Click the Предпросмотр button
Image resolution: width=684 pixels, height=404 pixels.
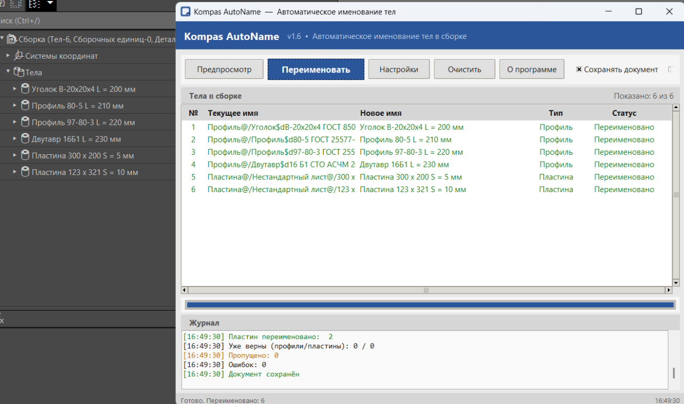tap(224, 69)
